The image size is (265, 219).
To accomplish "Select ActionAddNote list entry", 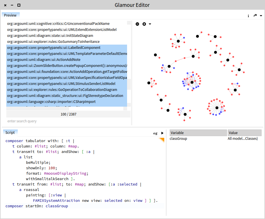I will click(x=67, y=59).
